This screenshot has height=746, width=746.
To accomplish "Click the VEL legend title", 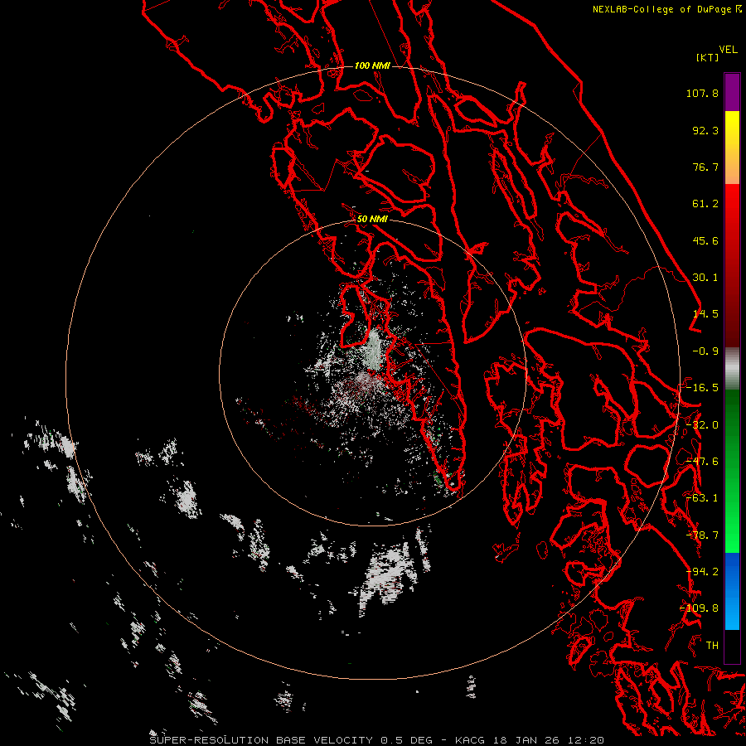I will coord(728,50).
